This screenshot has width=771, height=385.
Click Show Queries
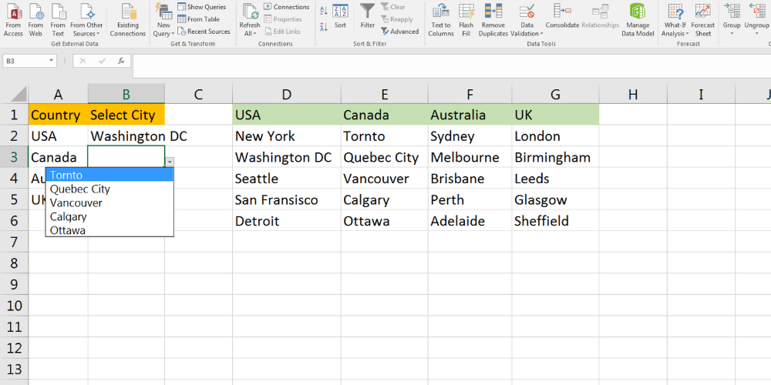201,7
